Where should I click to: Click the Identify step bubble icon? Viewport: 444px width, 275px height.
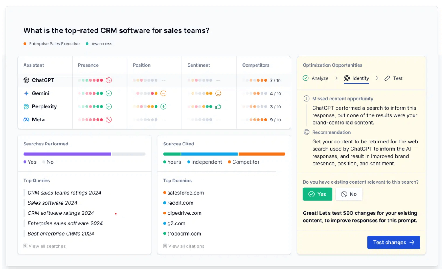coord(347,78)
